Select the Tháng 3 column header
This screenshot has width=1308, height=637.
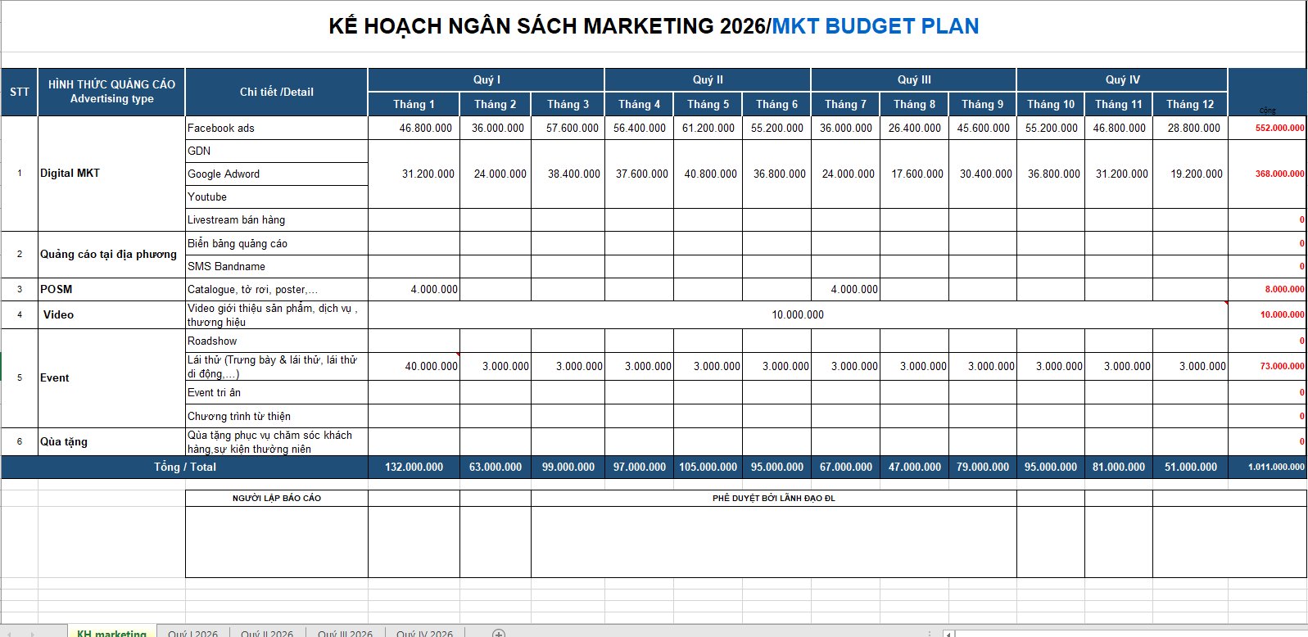point(568,104)
